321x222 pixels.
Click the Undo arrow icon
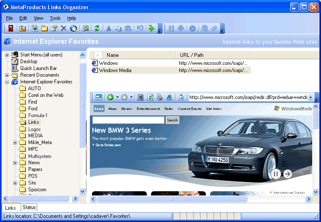click(140, 28)
